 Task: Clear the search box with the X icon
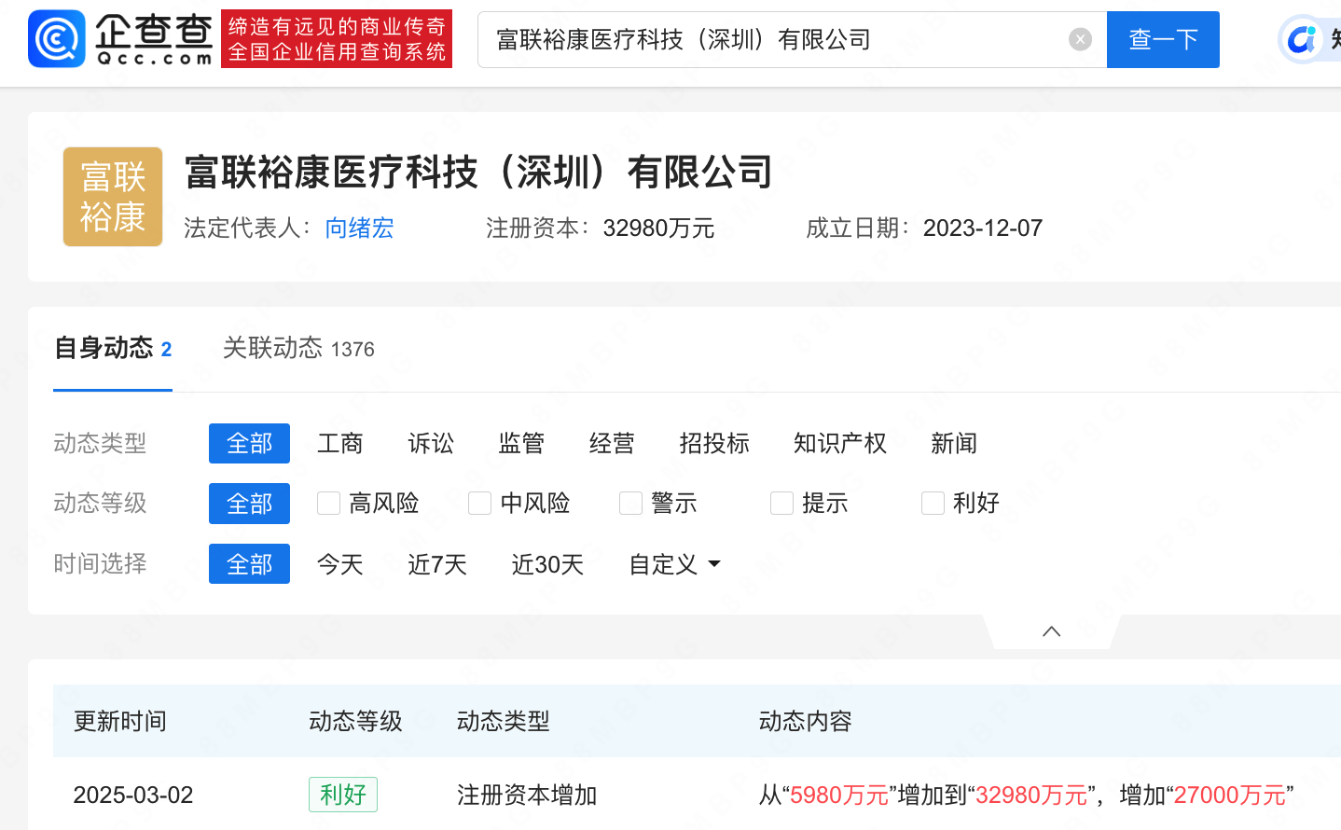[x=1080, y=39]
